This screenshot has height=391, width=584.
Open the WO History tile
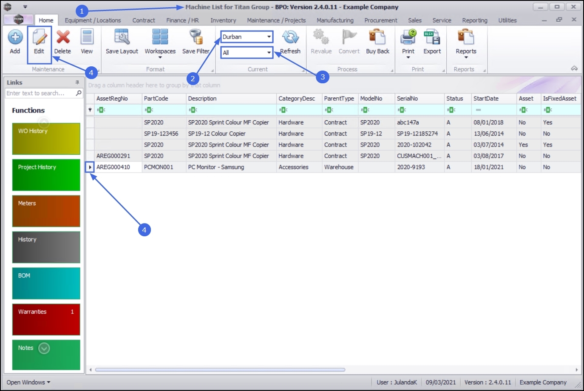46,139
